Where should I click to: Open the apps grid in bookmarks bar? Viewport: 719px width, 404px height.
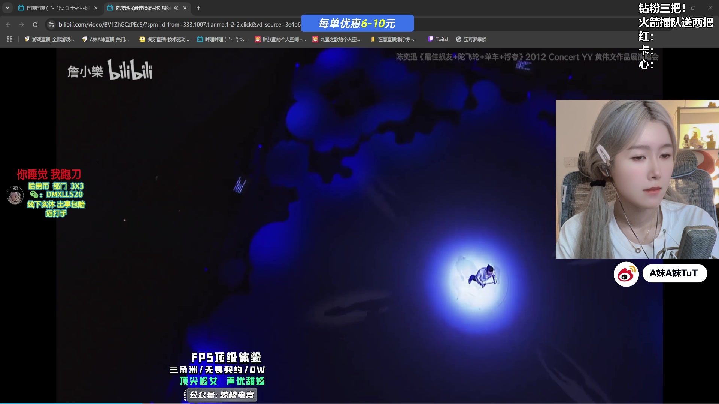(x=10, y=39)
